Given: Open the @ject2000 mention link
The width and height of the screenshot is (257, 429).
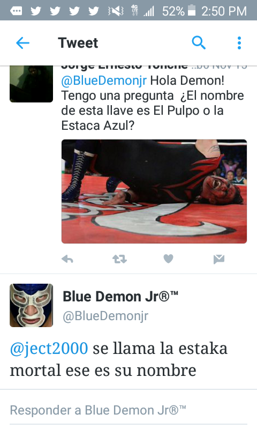Looking at the screenshot, I should coord(49,348).
